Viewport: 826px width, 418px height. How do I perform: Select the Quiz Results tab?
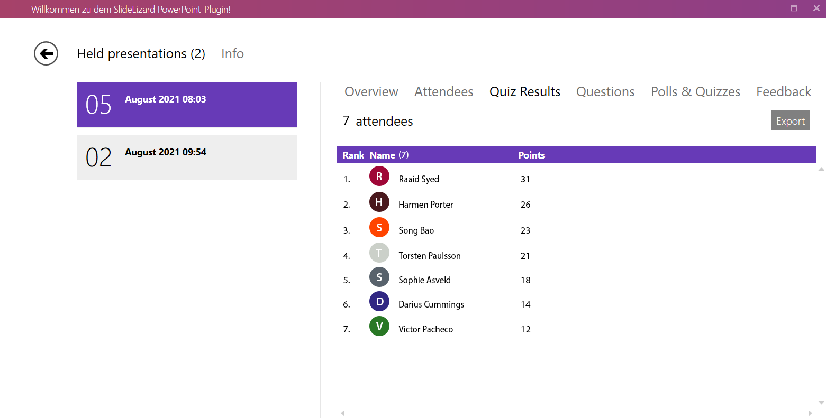click(x=524, y=91)
